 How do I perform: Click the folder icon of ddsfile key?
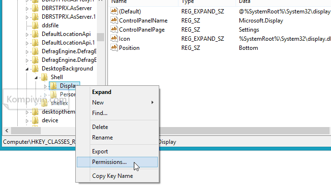(x=35, y=25)
